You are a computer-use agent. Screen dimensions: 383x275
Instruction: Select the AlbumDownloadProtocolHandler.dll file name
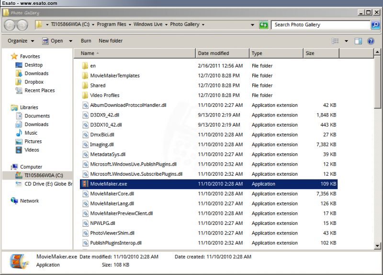128,105
